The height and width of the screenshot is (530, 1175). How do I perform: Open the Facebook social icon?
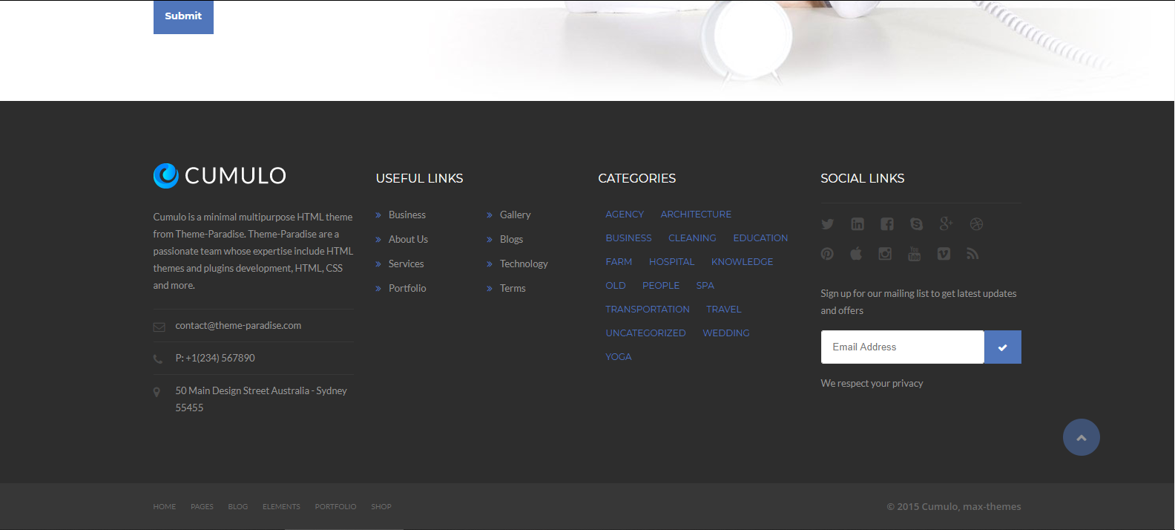pos(887,224)
